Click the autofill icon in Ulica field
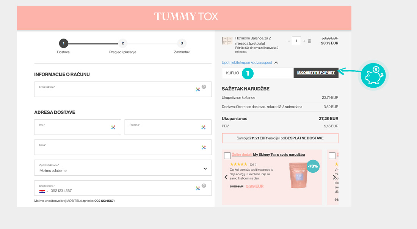The width and height of the screenshot is (417, 229). [204, 147]
